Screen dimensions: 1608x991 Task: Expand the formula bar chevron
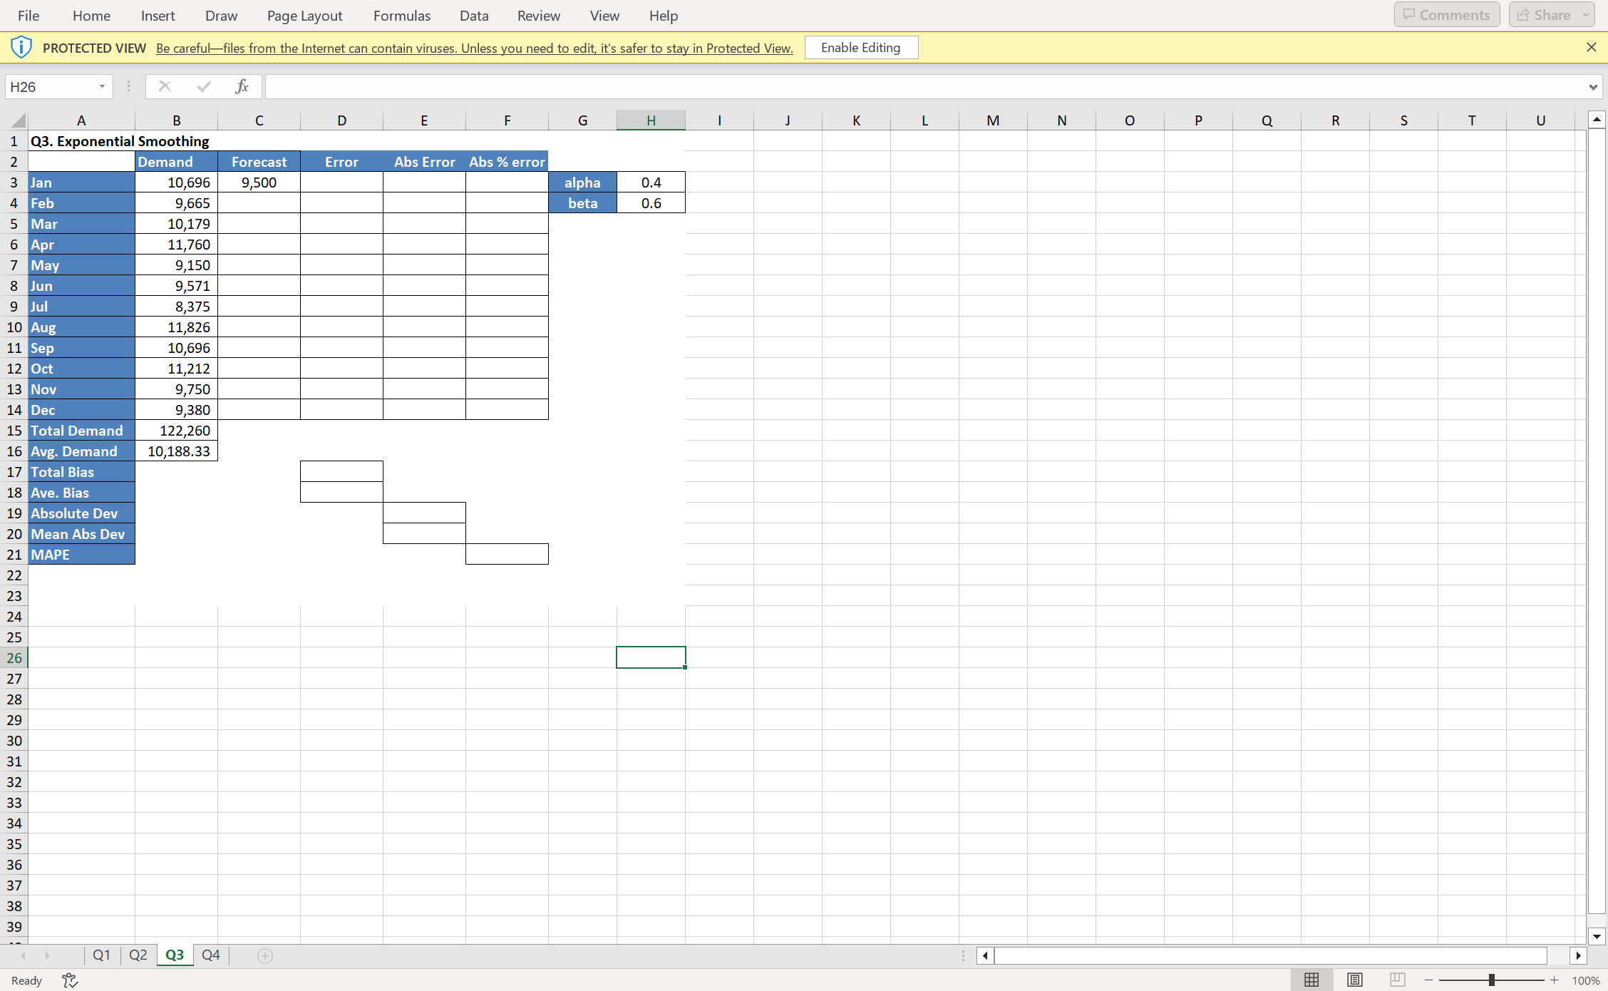pyautogui.click(x=1593, y=87)
